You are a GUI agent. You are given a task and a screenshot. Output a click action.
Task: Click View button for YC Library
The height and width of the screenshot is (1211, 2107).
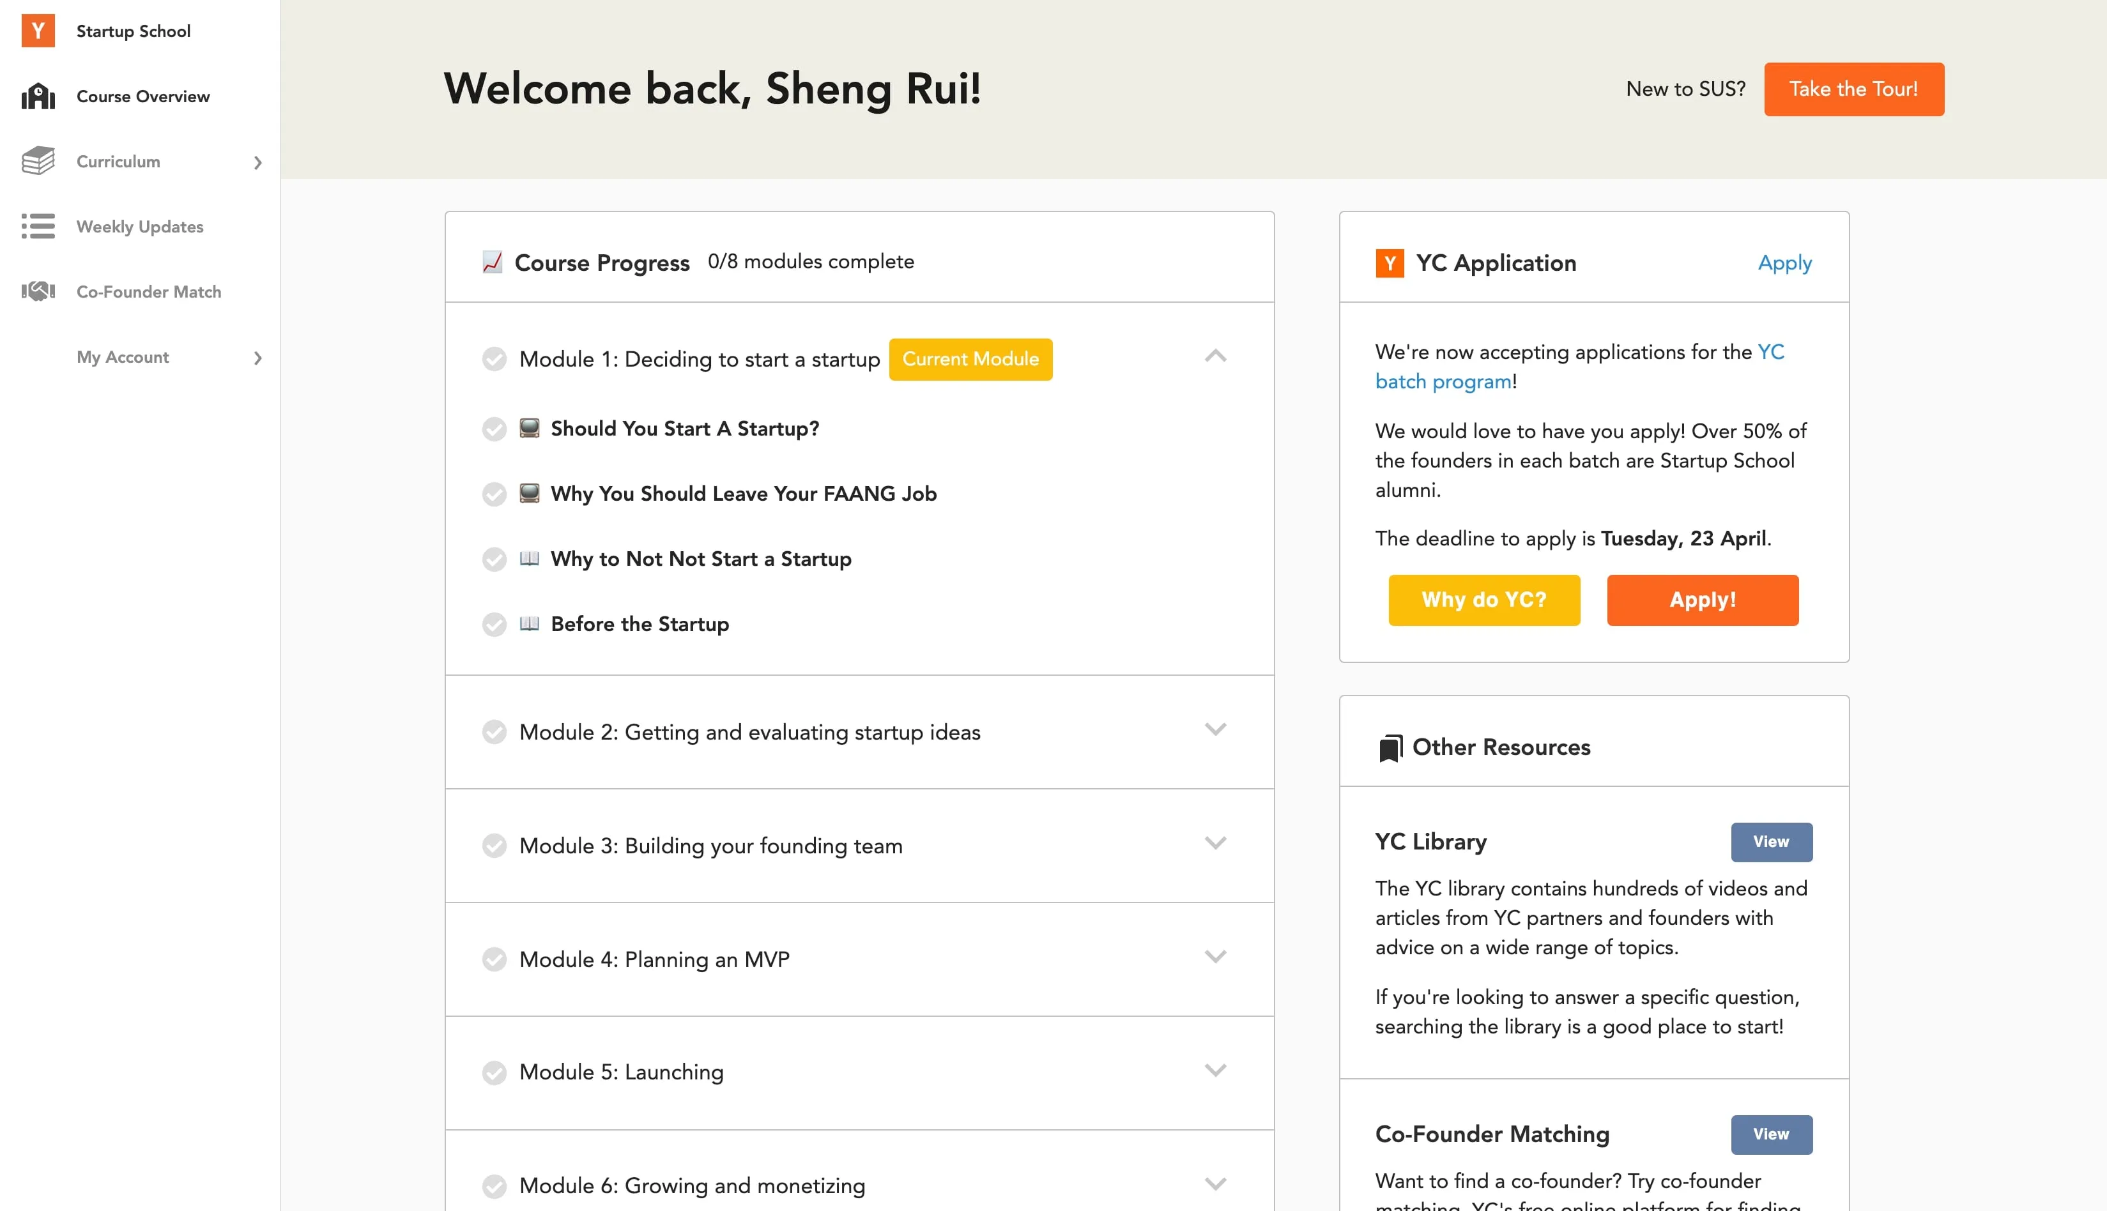point(1770,842)
